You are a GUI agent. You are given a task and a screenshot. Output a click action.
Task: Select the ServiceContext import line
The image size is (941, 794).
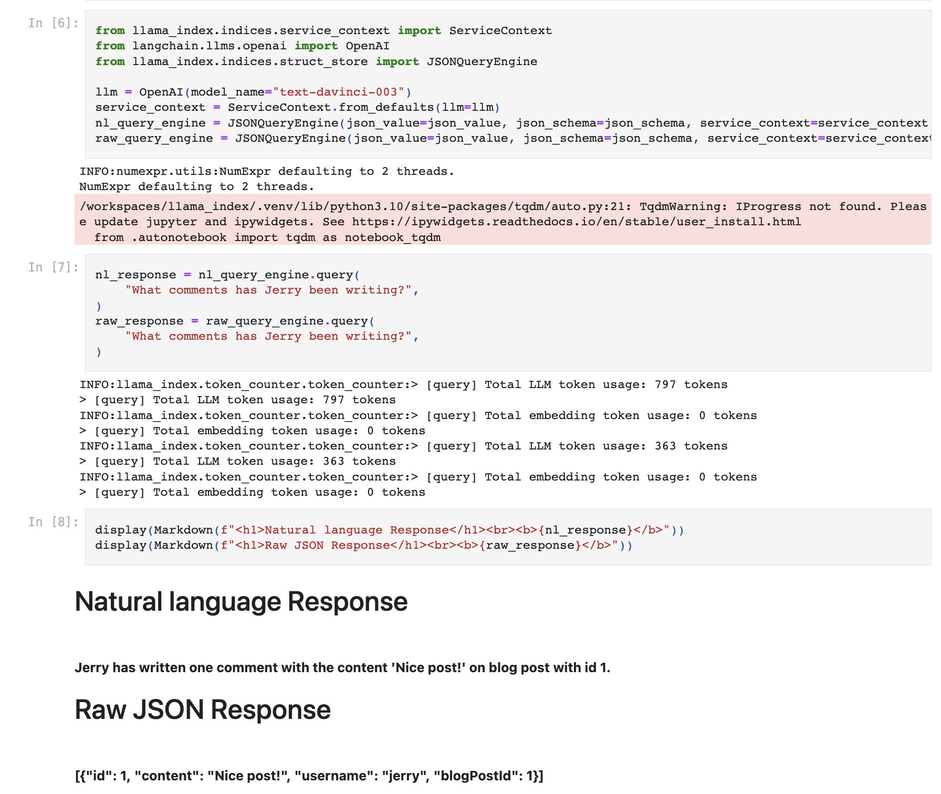323,30
